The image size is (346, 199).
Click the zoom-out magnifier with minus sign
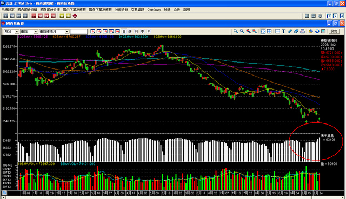click(255, 31)
